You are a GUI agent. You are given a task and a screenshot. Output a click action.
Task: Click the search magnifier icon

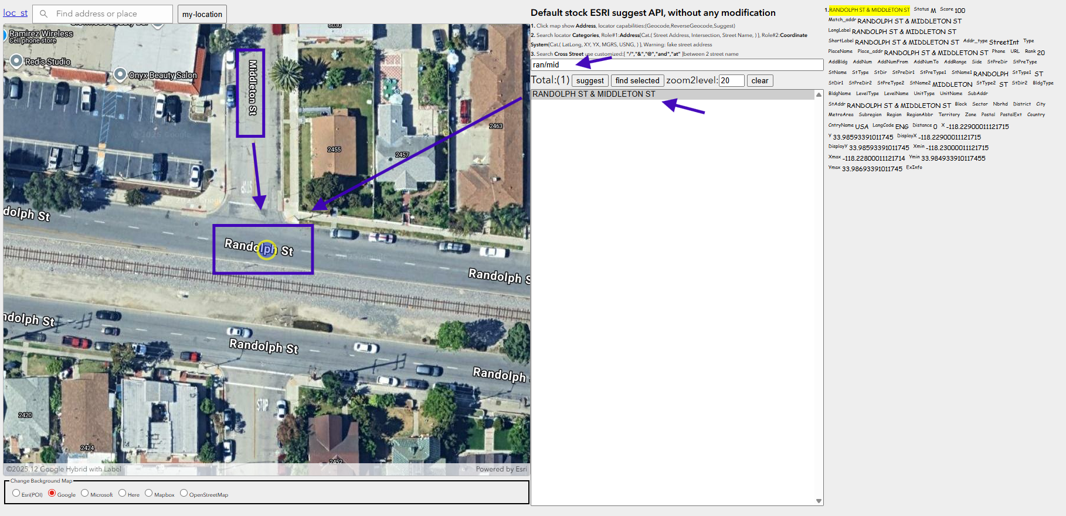tap(43, 13)
